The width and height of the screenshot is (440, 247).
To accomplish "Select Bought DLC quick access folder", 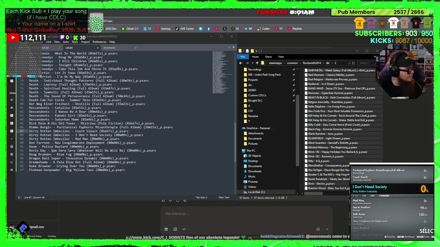I will point(255,101).
